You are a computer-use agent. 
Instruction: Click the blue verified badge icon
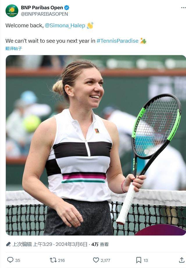coord(67,8)
